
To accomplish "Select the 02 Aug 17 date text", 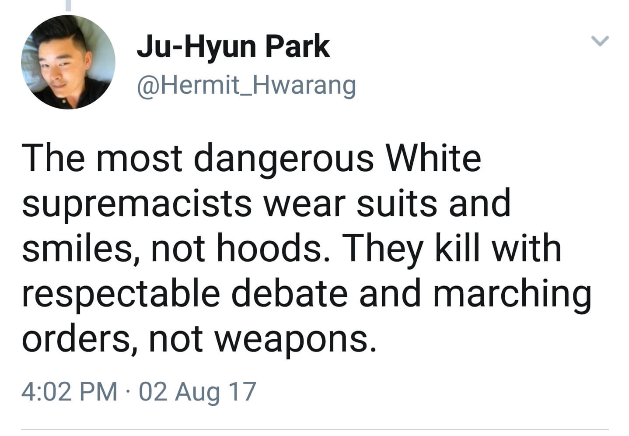I will [197, 392].
